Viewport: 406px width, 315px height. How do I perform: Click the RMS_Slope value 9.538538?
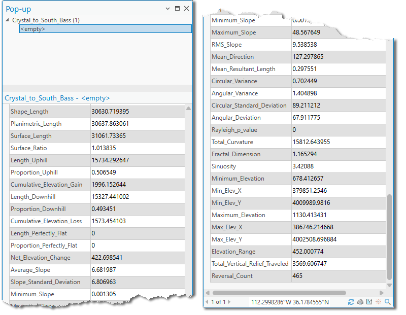click(x=304, y=45)
